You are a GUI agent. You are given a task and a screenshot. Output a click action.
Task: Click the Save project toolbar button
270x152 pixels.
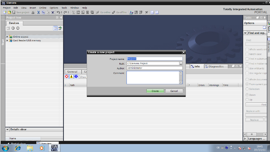pyautogui.click(x=21, y=12)
